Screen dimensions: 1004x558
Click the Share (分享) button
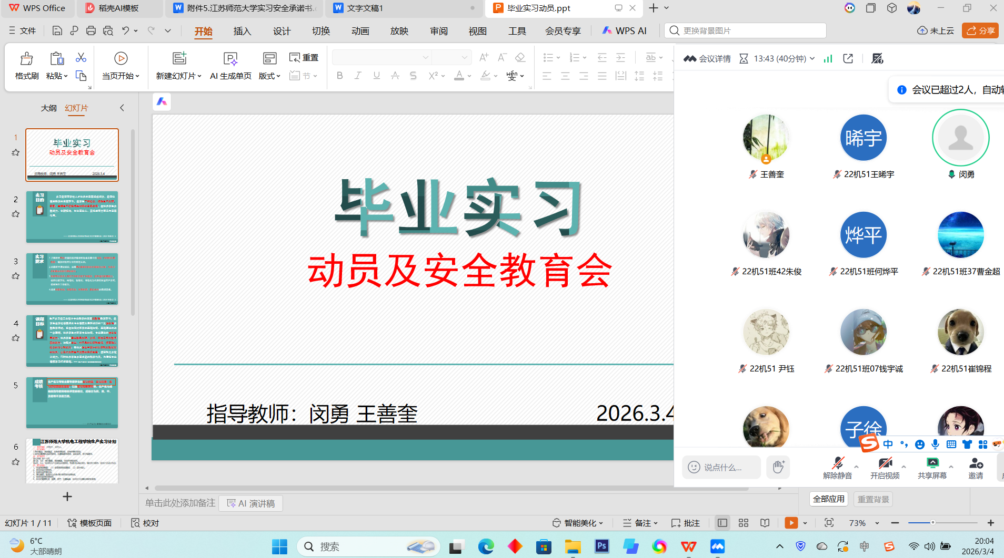[x=980, y=31]
